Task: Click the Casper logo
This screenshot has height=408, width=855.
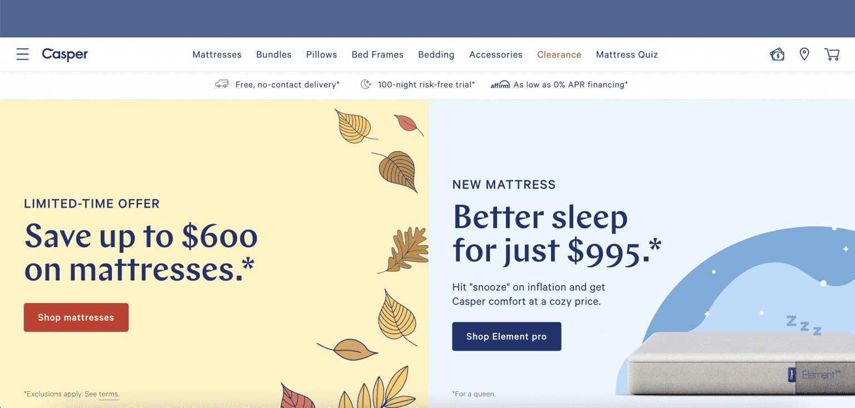Action: [x=65, y=54]
